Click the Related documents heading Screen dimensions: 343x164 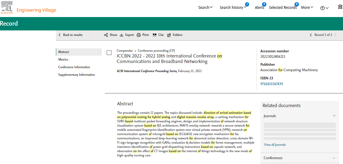[282, 106]
